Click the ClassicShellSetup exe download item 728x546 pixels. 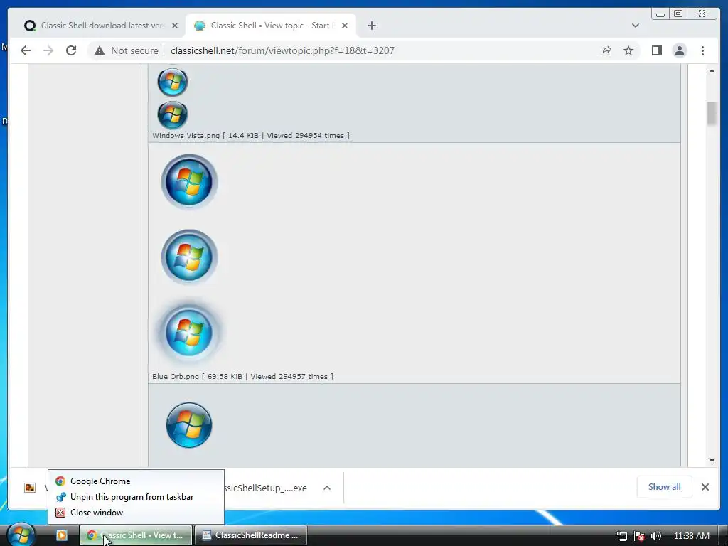point(266,488)
